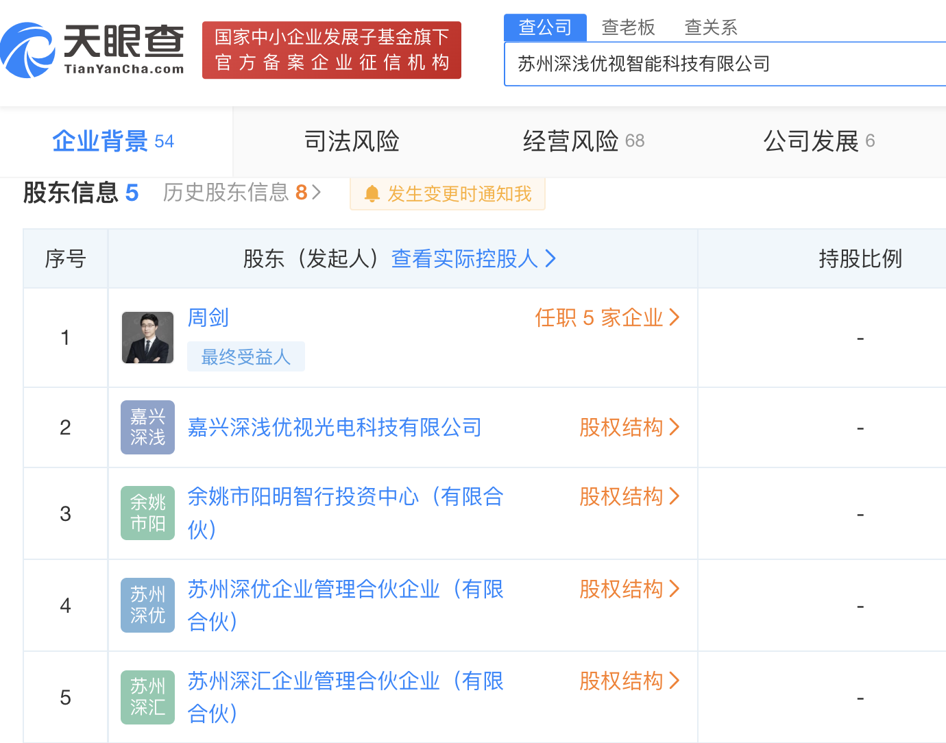Switch to the 查老板 search tab

pyautogui.click(x=629, y=27)
